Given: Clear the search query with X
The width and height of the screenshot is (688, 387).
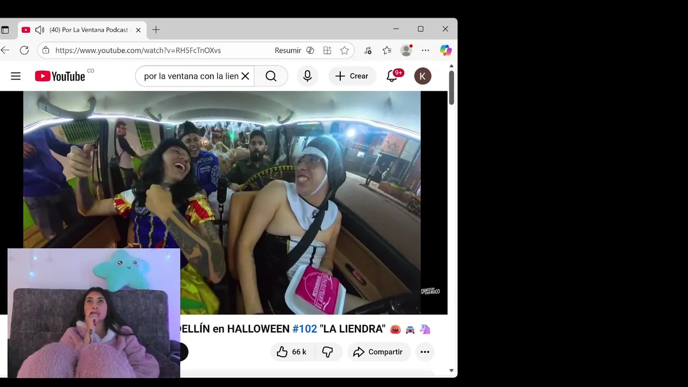Looking at the screenshot, I should [245, 76].
